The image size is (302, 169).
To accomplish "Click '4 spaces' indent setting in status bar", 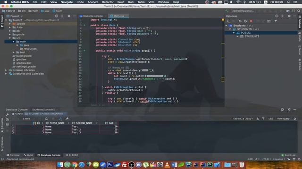I will [279, 159].
